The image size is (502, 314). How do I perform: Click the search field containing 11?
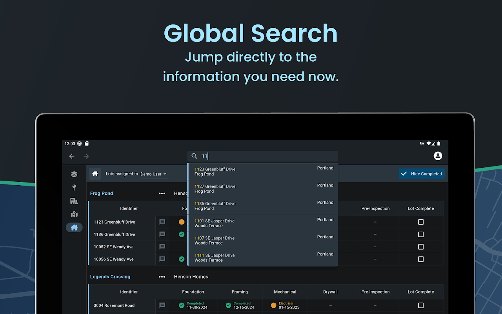click(x=262, y=156)
